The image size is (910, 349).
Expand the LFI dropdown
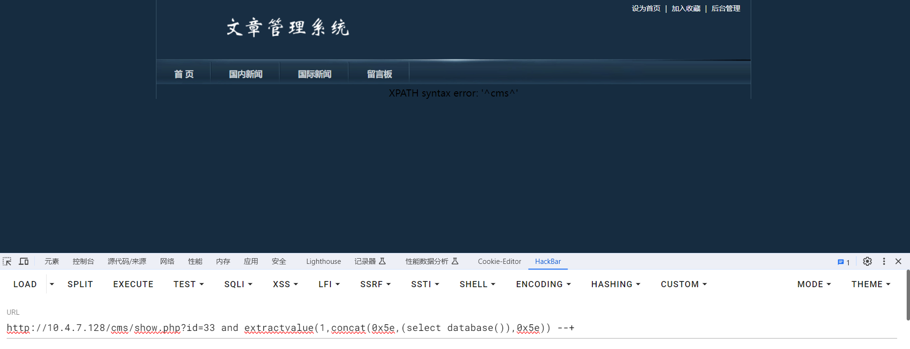[x=329, y=284]
